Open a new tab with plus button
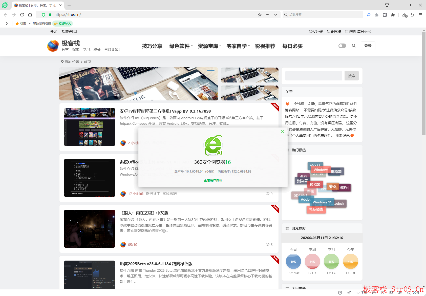The height and width of the screenshot is (296, 426). click(69, 6)
